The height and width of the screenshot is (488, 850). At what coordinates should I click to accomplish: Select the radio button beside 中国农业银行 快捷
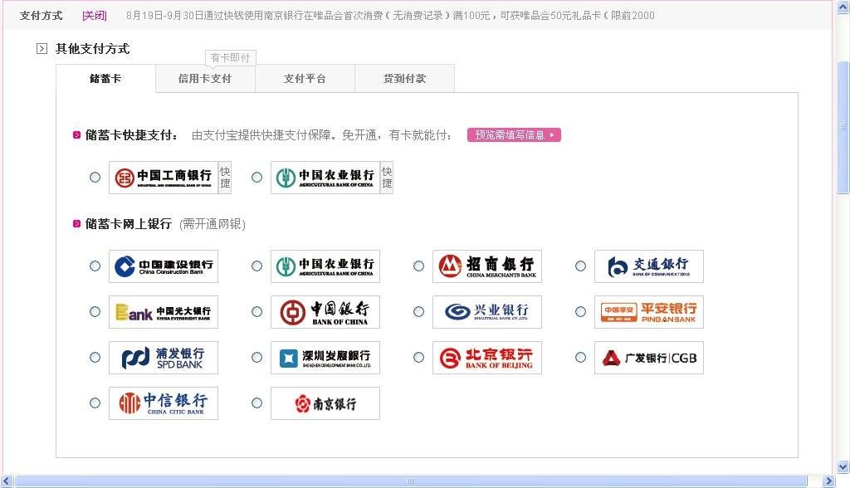click(256, 177)
